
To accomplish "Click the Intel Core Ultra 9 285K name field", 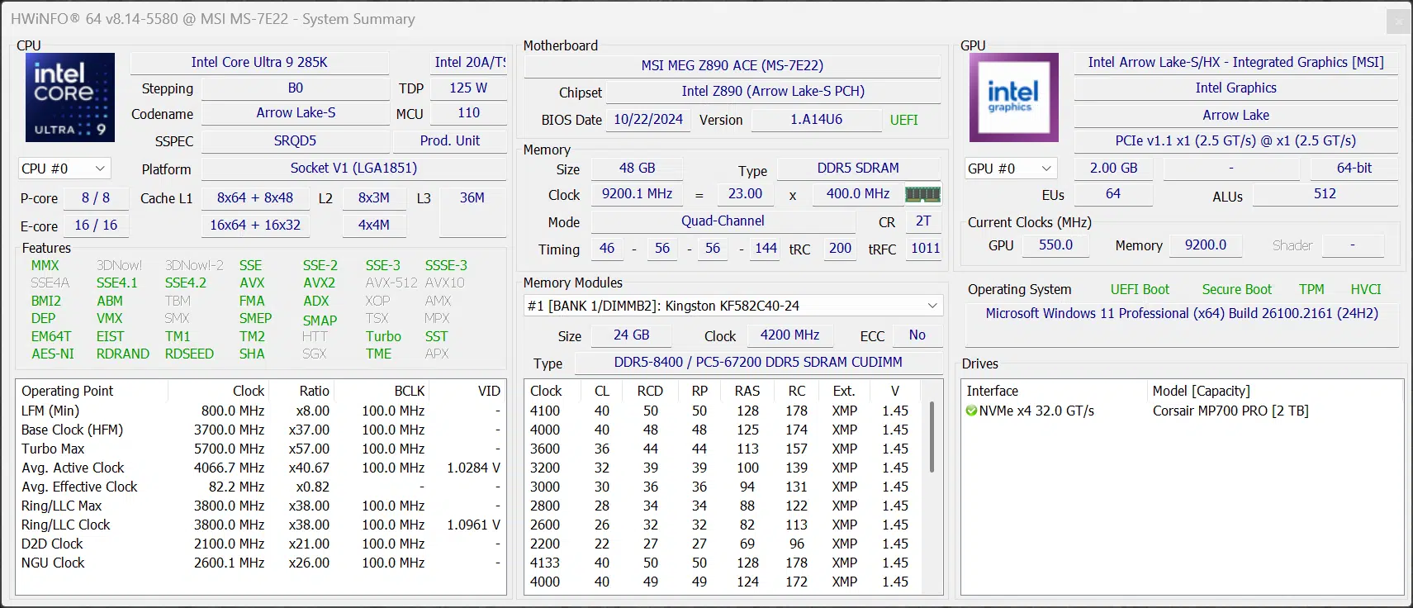I will coord(259,63).
